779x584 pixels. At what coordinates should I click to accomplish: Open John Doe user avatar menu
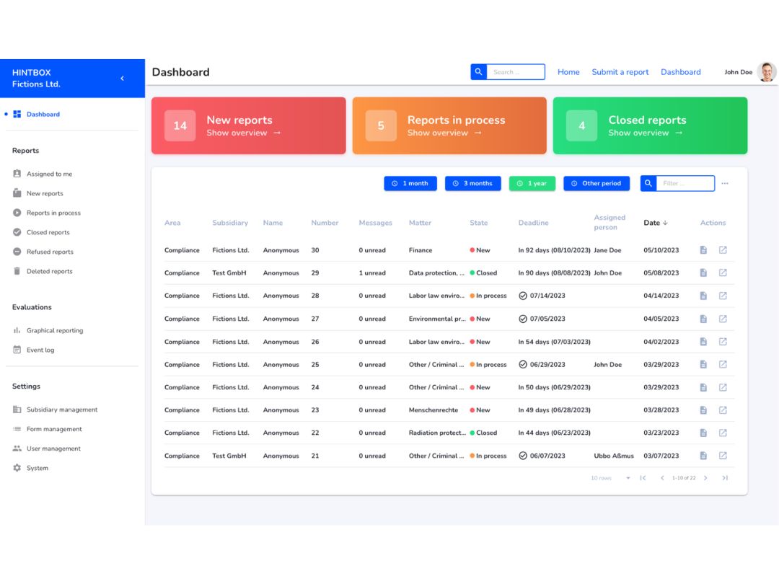tap(767, 72)
